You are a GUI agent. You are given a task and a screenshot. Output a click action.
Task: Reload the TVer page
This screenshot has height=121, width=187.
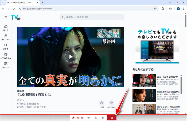tap(14, 9)
